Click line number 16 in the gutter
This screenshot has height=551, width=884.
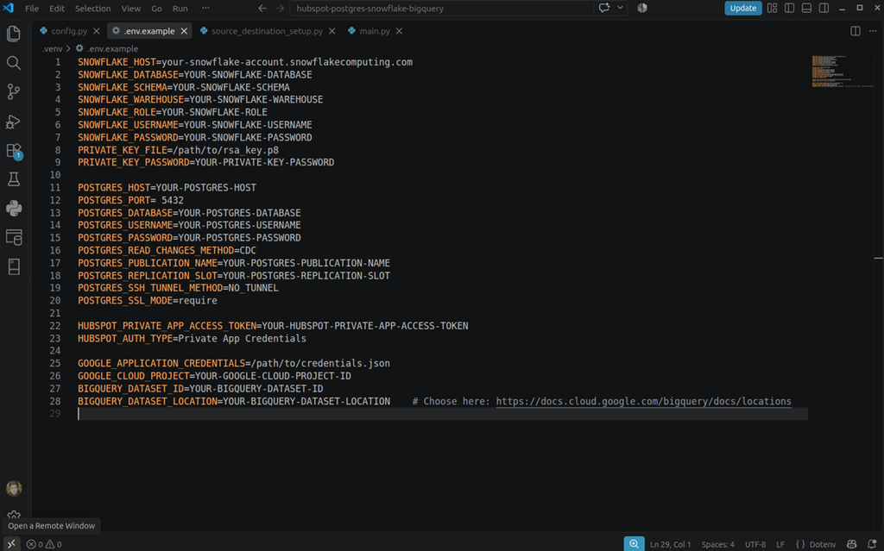(54, 250)
